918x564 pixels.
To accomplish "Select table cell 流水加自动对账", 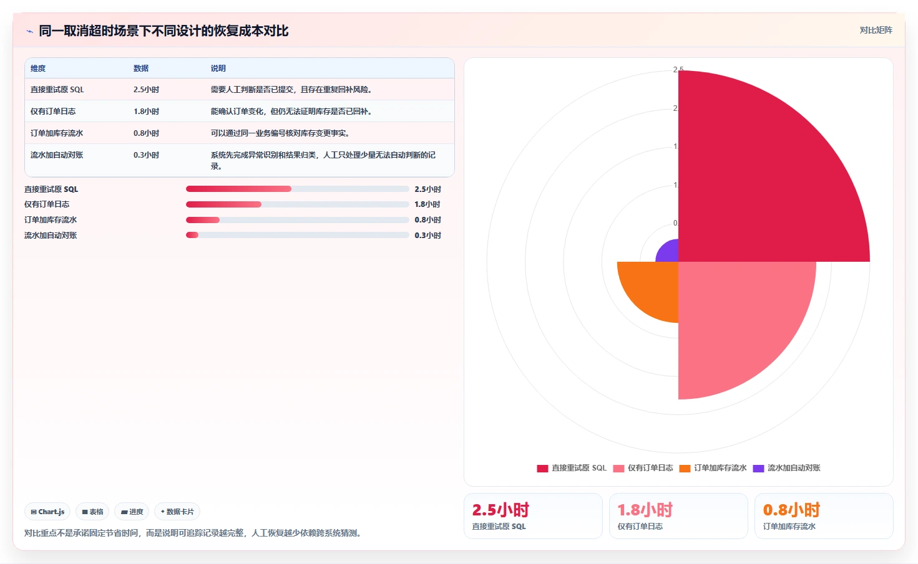I will point(57,155).
